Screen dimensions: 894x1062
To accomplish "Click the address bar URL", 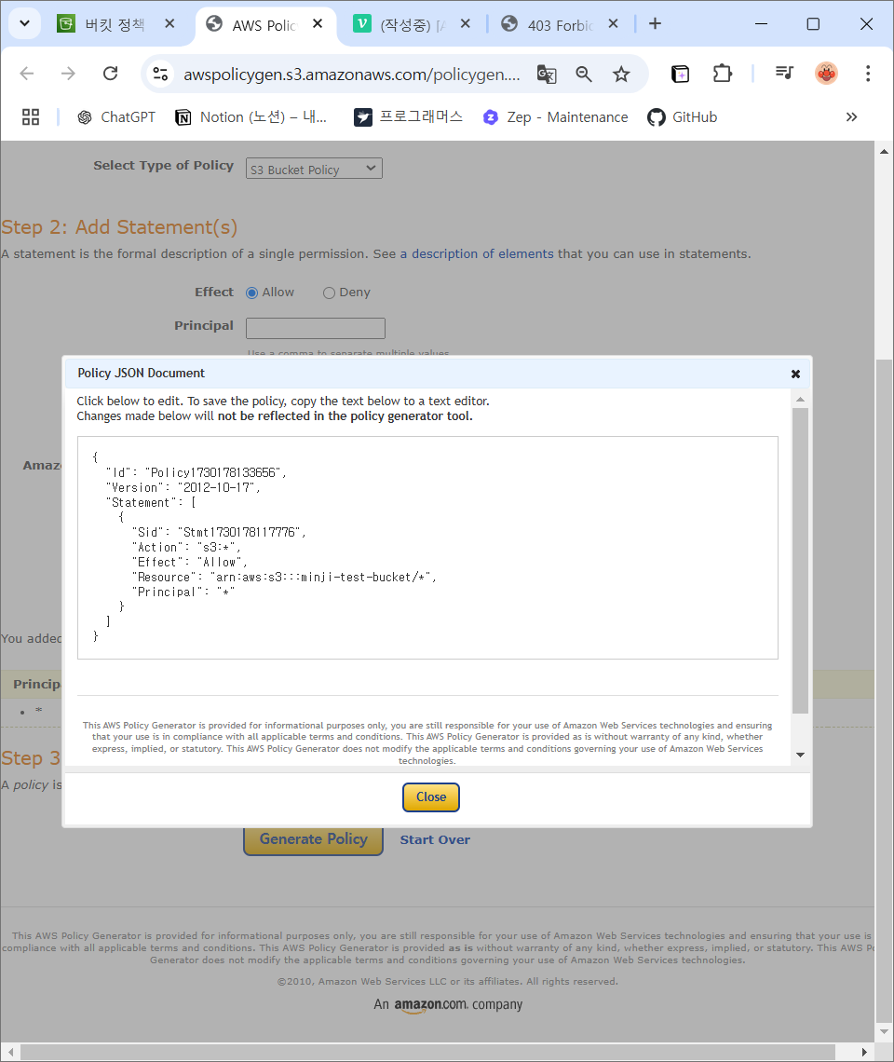I will [351, 75].
